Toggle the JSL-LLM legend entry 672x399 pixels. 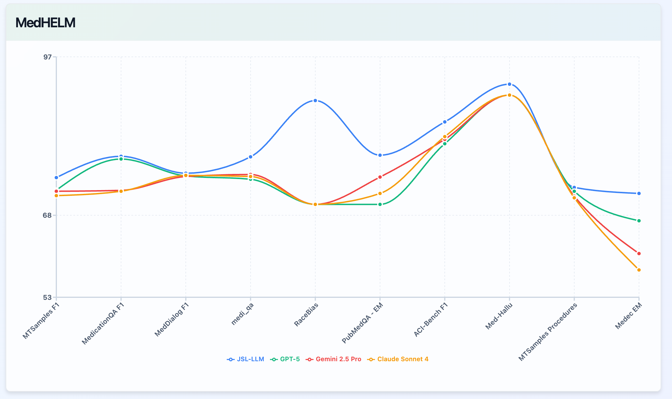coord(250,359)
